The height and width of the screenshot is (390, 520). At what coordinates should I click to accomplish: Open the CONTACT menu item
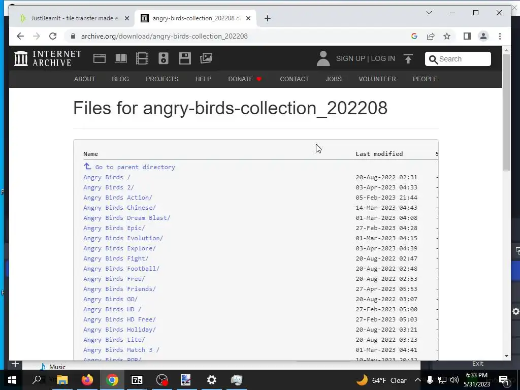294,79
